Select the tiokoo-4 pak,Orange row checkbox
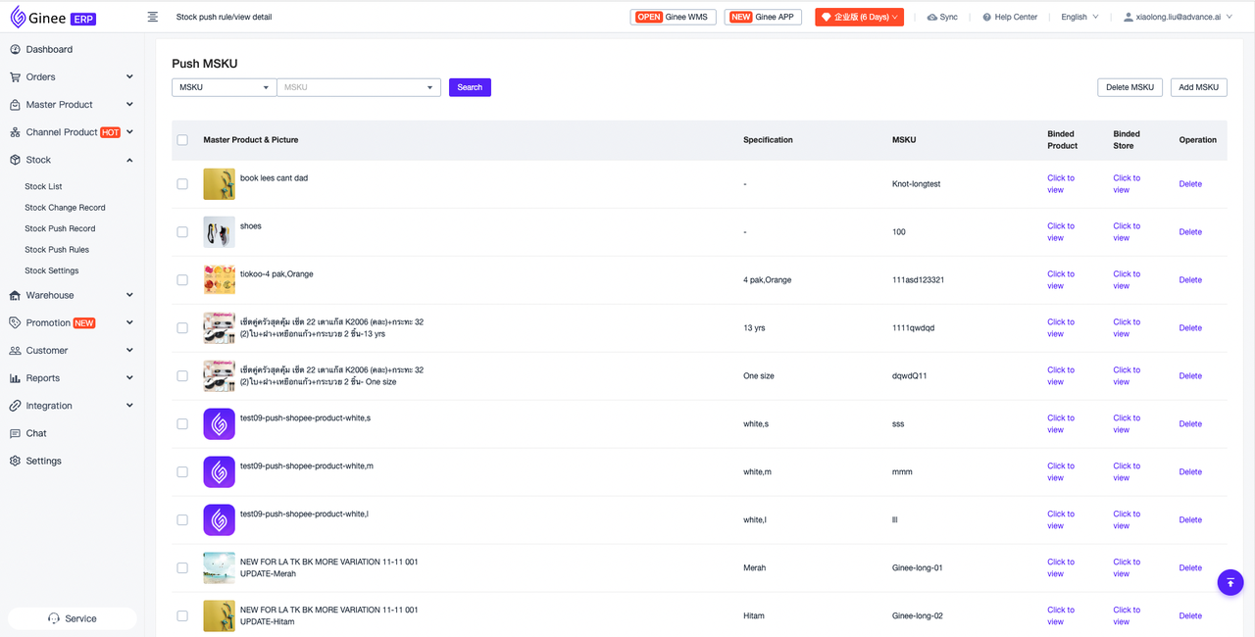1255x637 pixels. [x=182, y=280]
